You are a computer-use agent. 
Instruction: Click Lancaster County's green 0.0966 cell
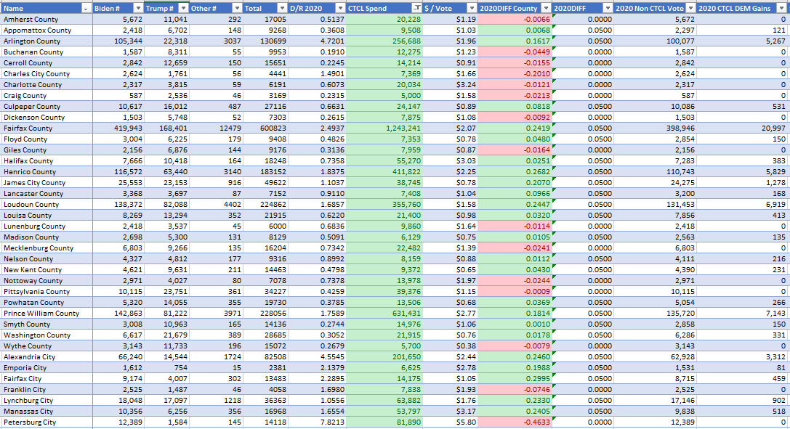(x=515, y=194)
